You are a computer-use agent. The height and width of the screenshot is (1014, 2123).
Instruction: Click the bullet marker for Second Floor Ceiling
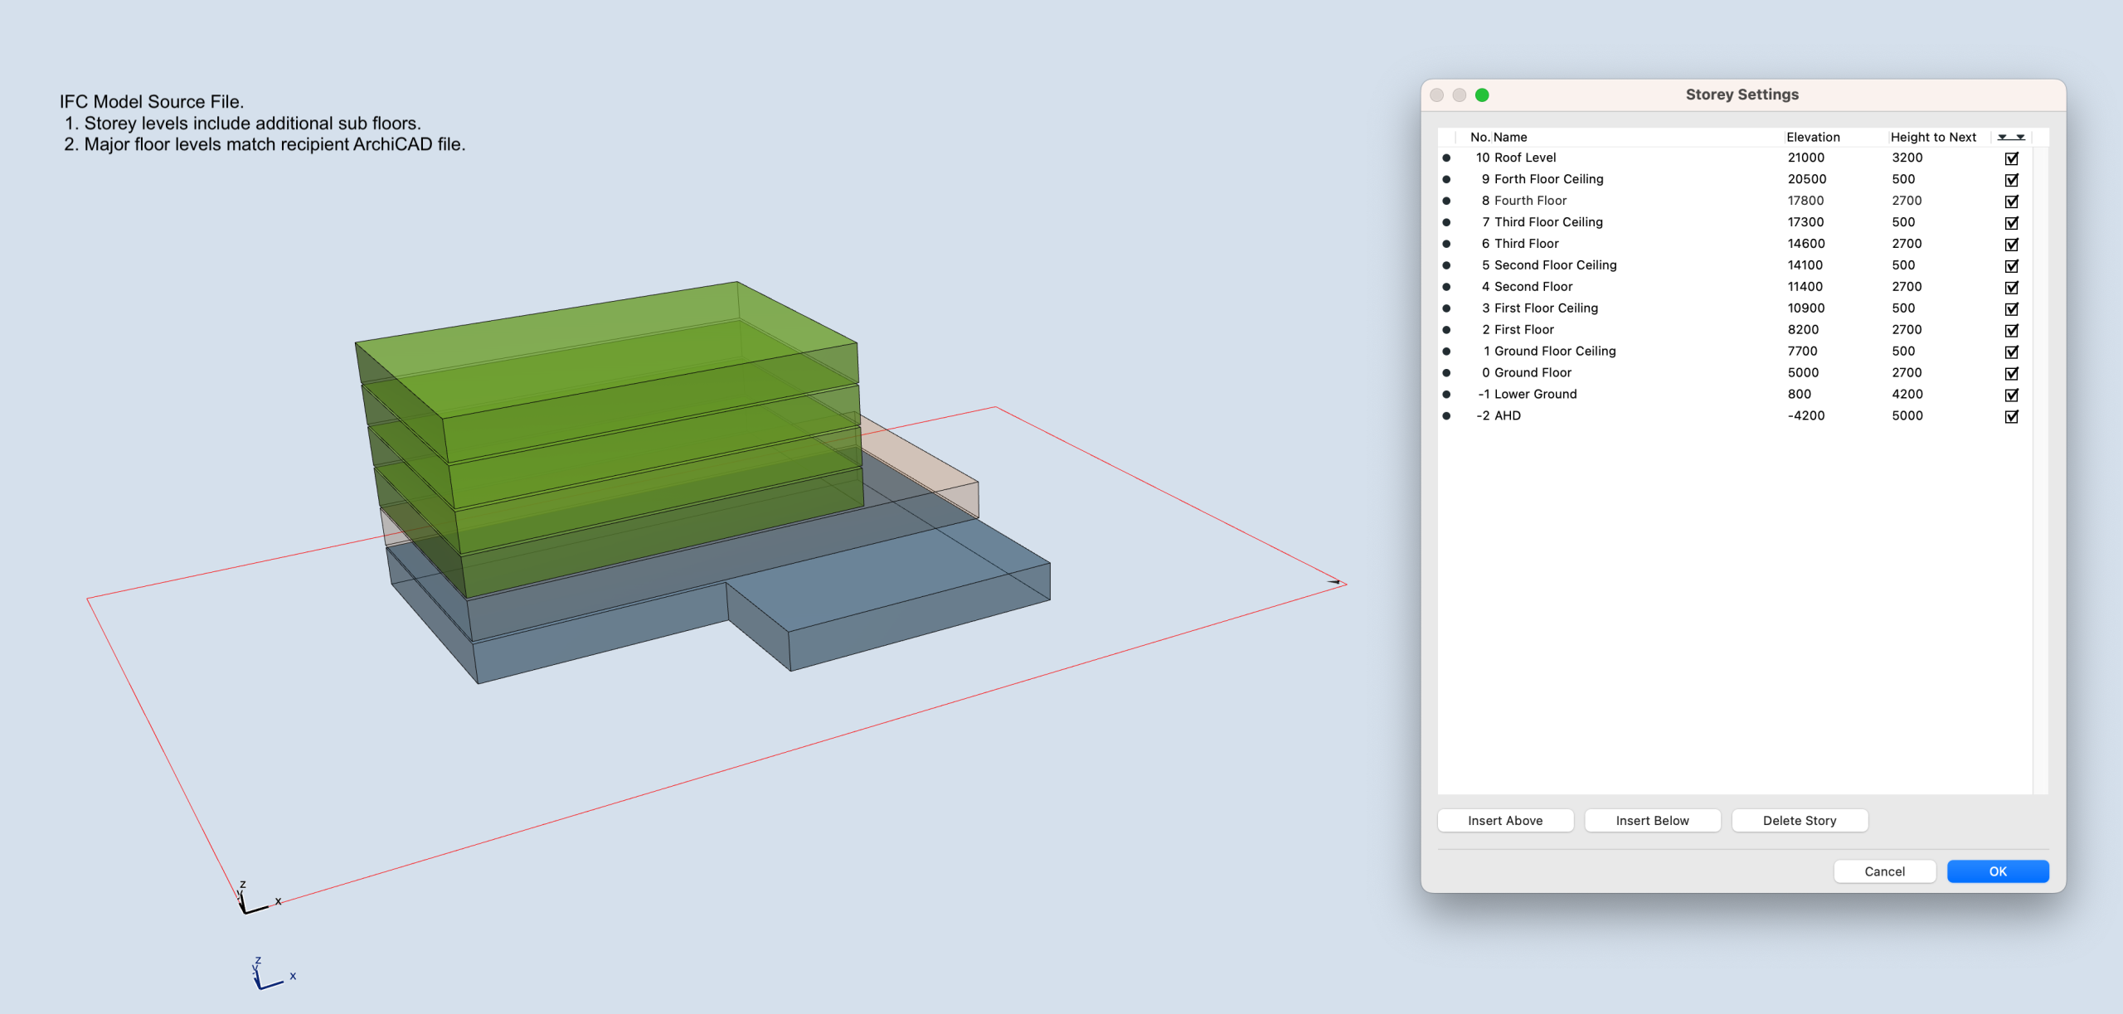click(1446, 265)
